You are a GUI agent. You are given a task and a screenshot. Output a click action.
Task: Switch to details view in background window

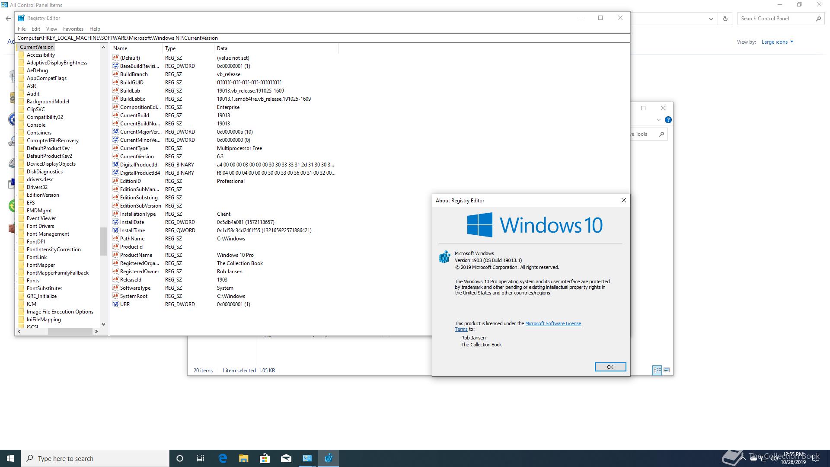coord(657,370)
